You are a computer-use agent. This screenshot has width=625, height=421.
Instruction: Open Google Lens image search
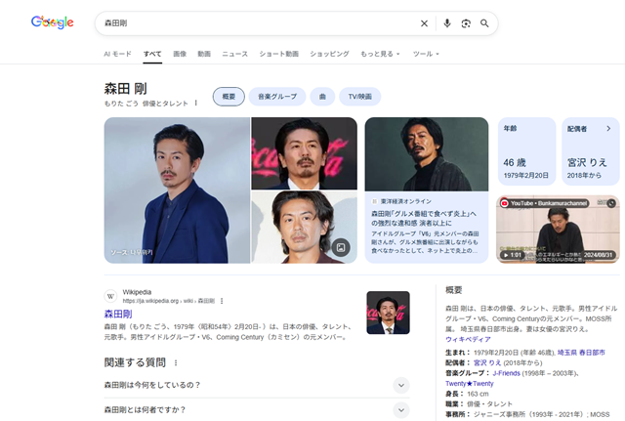pos(466,23)
